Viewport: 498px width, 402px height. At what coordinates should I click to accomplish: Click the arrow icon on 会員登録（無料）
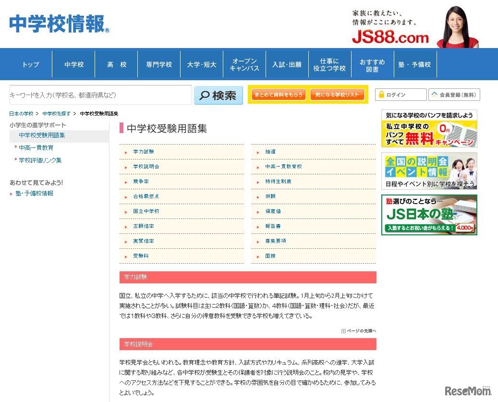pos(435,95)
